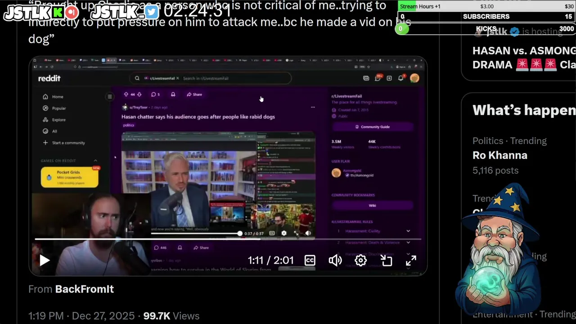Seek on the tweet video progress bar
The image size is (576, 324).
click(x=228, y=239)
